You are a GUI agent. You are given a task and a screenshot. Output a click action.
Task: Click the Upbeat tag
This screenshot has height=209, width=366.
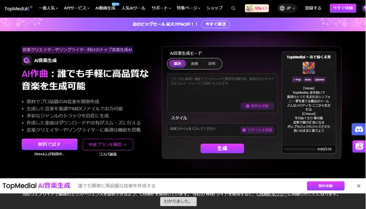(319, 80)
